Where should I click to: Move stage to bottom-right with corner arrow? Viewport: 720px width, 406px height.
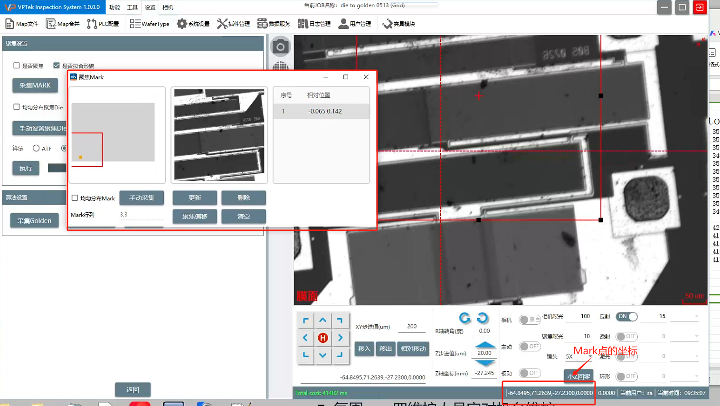tap(340, 355)
